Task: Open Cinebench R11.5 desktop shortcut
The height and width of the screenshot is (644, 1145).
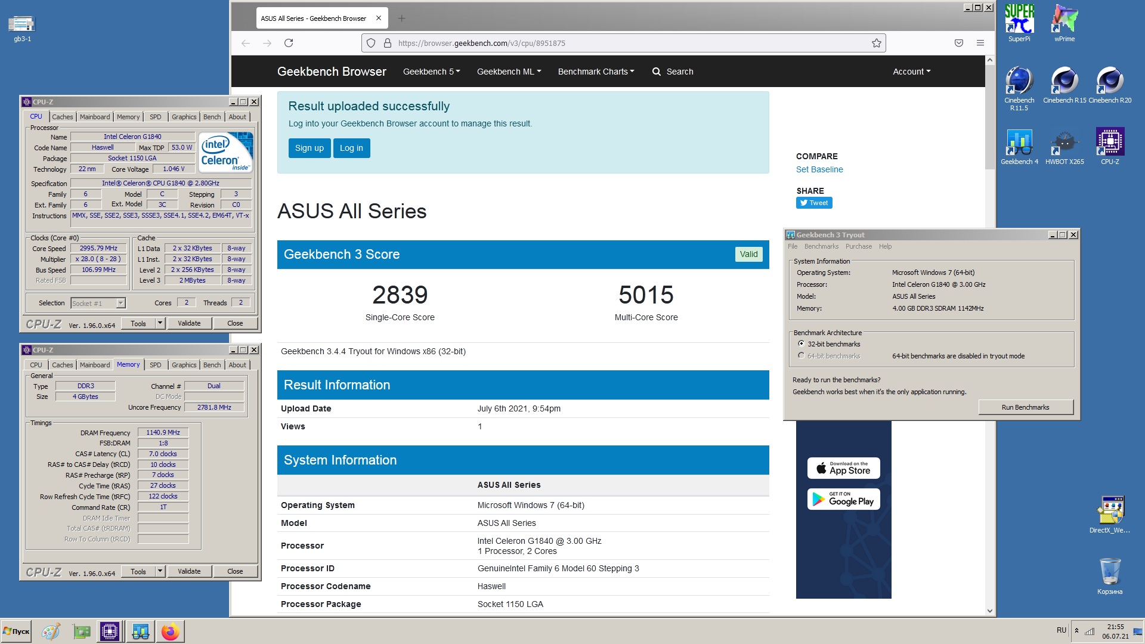Action: click(1019, 88)
